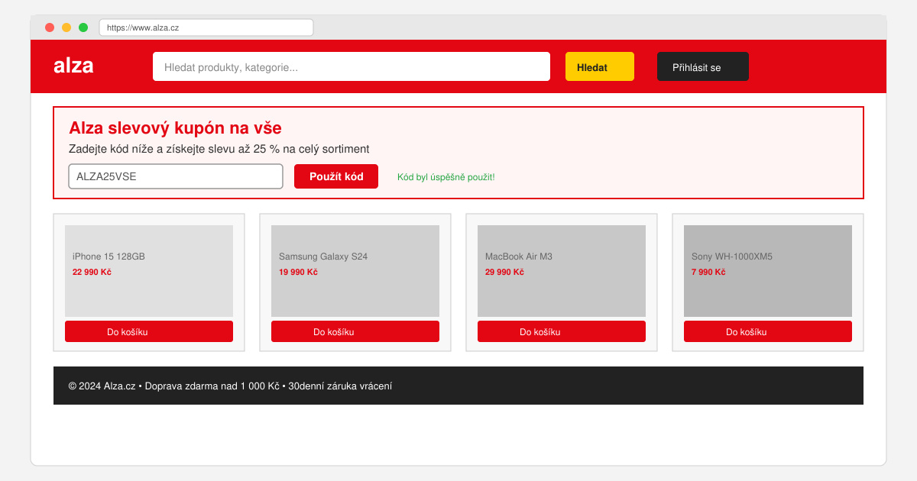Click heading Alza slevový kupón na vše
The width and height of the screenshot is (917, 481).
click(x=175, y=128)
